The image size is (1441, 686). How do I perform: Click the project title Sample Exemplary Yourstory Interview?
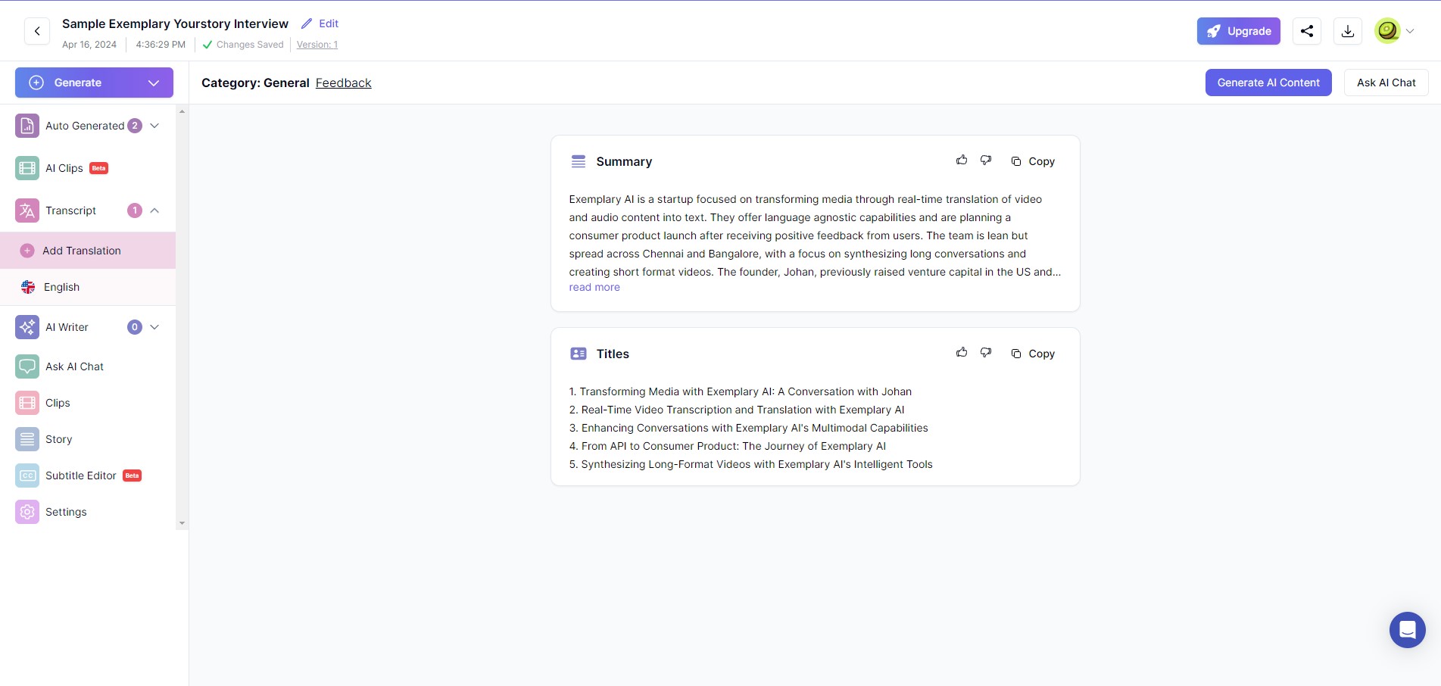pos(175,23)
